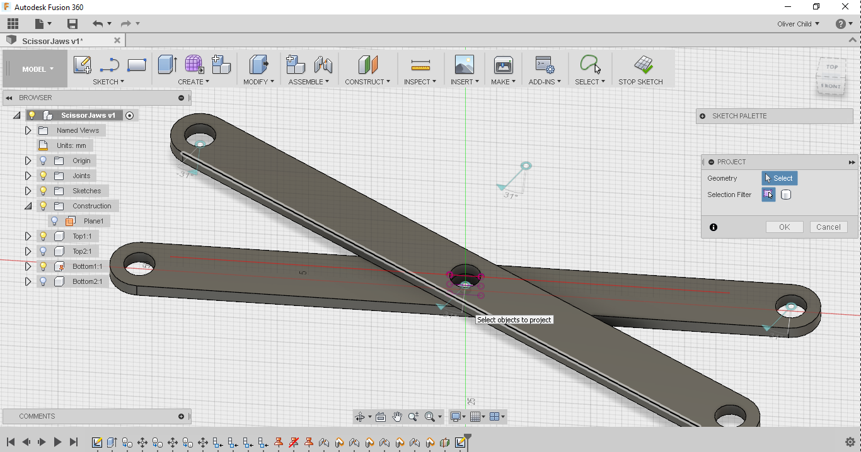Click the Geometry Select button

click(779, 178)
